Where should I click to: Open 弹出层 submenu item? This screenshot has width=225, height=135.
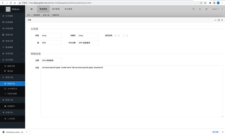coord(12,71)
